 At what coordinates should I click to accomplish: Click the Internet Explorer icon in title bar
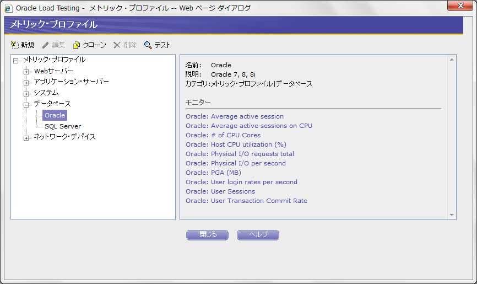[8, 8]
